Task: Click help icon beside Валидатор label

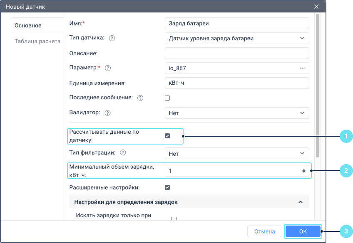Action: (108, 113)
